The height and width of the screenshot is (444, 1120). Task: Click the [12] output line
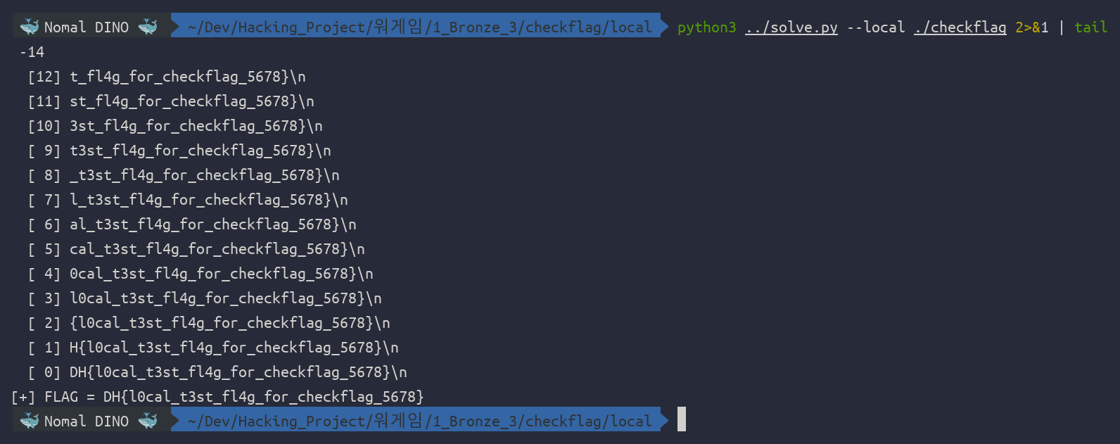click(167, 77)
